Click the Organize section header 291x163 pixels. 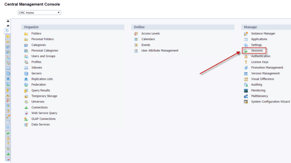73,27
